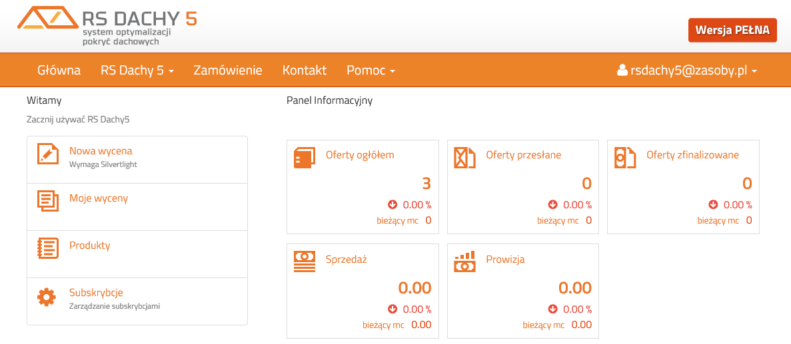Open the Moje wyceny link
Screen dimensions: 791x344
pos(99,198)
